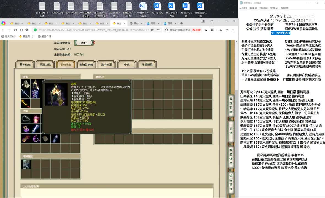Select the pink lantern treasure item
The image size is (325, 198).
[x=36, y=119]
